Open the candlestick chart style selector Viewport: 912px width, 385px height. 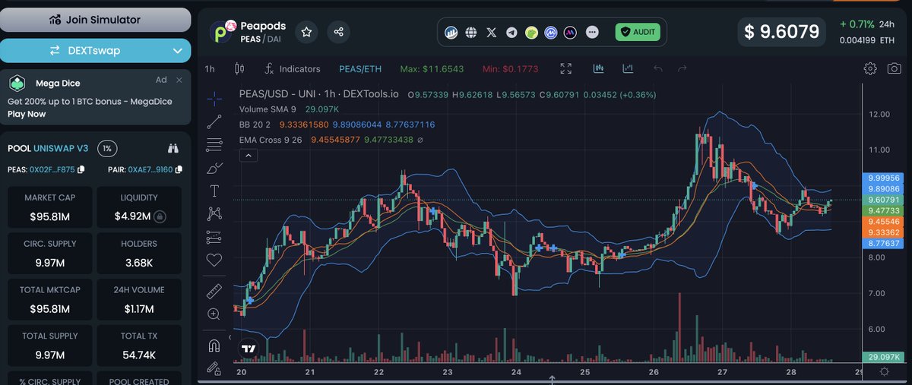240,69
